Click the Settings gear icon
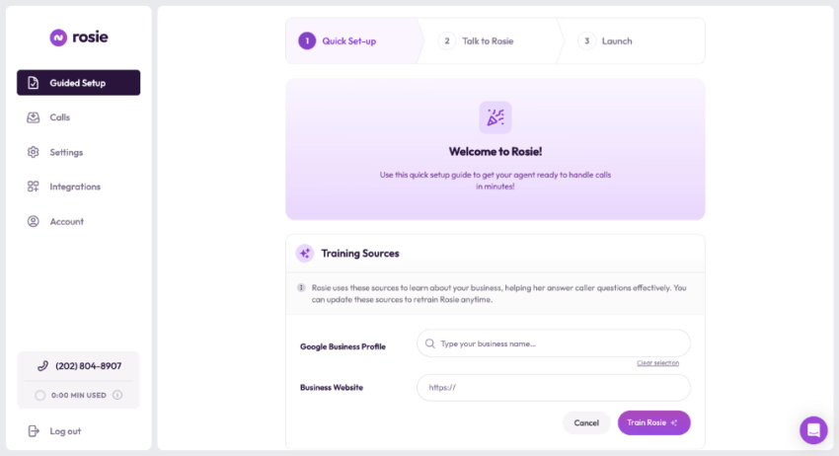Viewport: 839px width, 456px height. (34, 152)
